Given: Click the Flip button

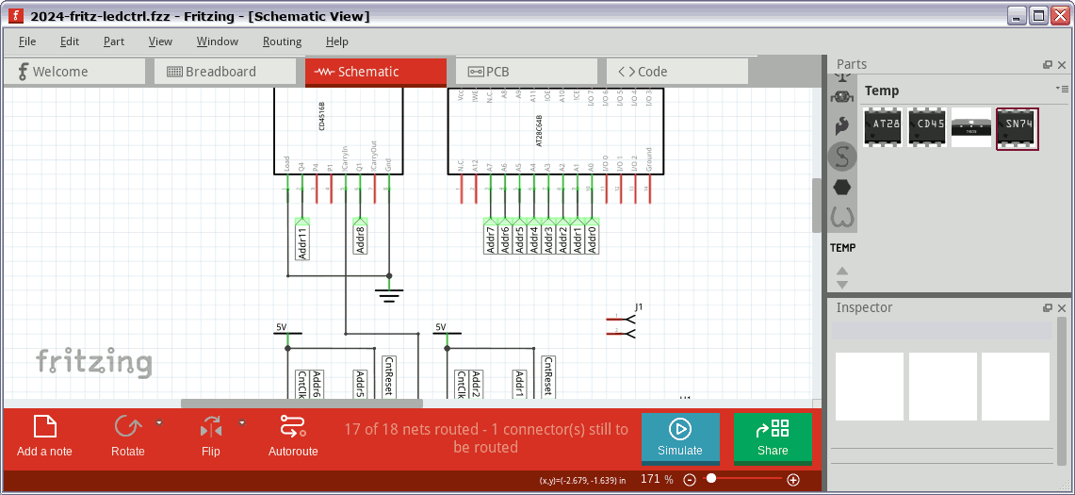Looking at the screenshot, I should pyautogui.click(x=211, y=437).
